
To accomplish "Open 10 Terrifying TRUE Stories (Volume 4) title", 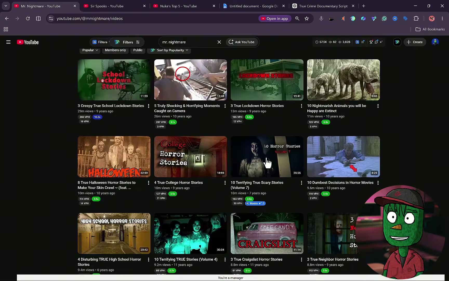I will point(186,259).
